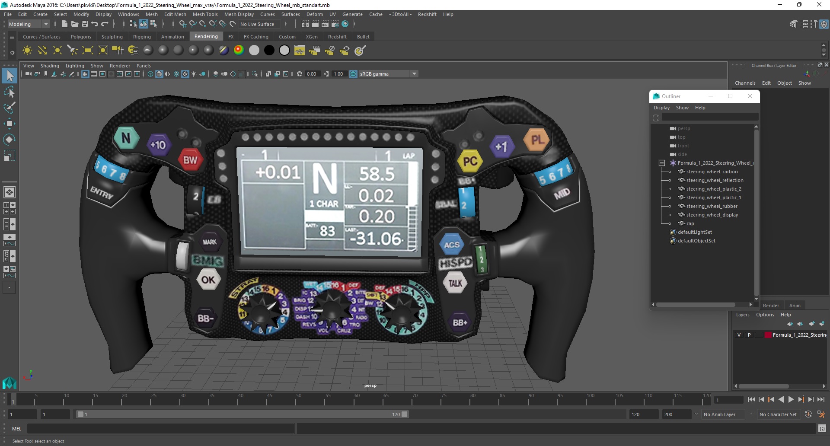Select the arrow Select Tool in the toolbox

pyautogui.click(x=10, y=76)
